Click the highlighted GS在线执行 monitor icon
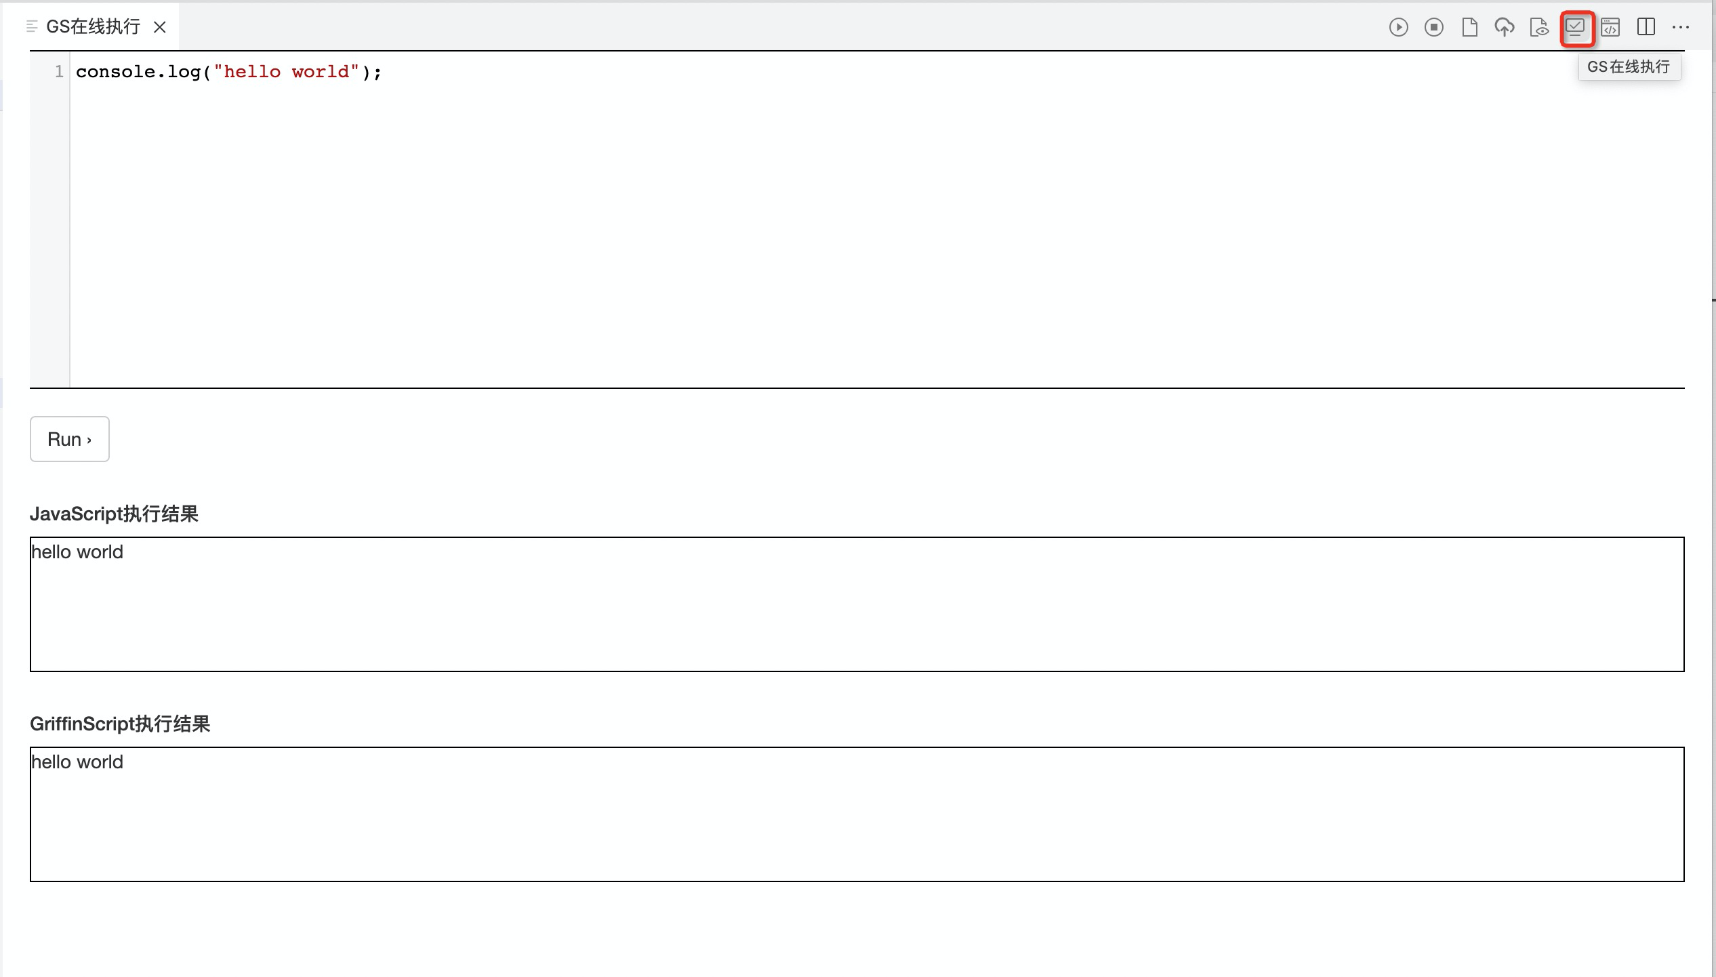Screen dimensions: 1716x977 point(1576,28)
